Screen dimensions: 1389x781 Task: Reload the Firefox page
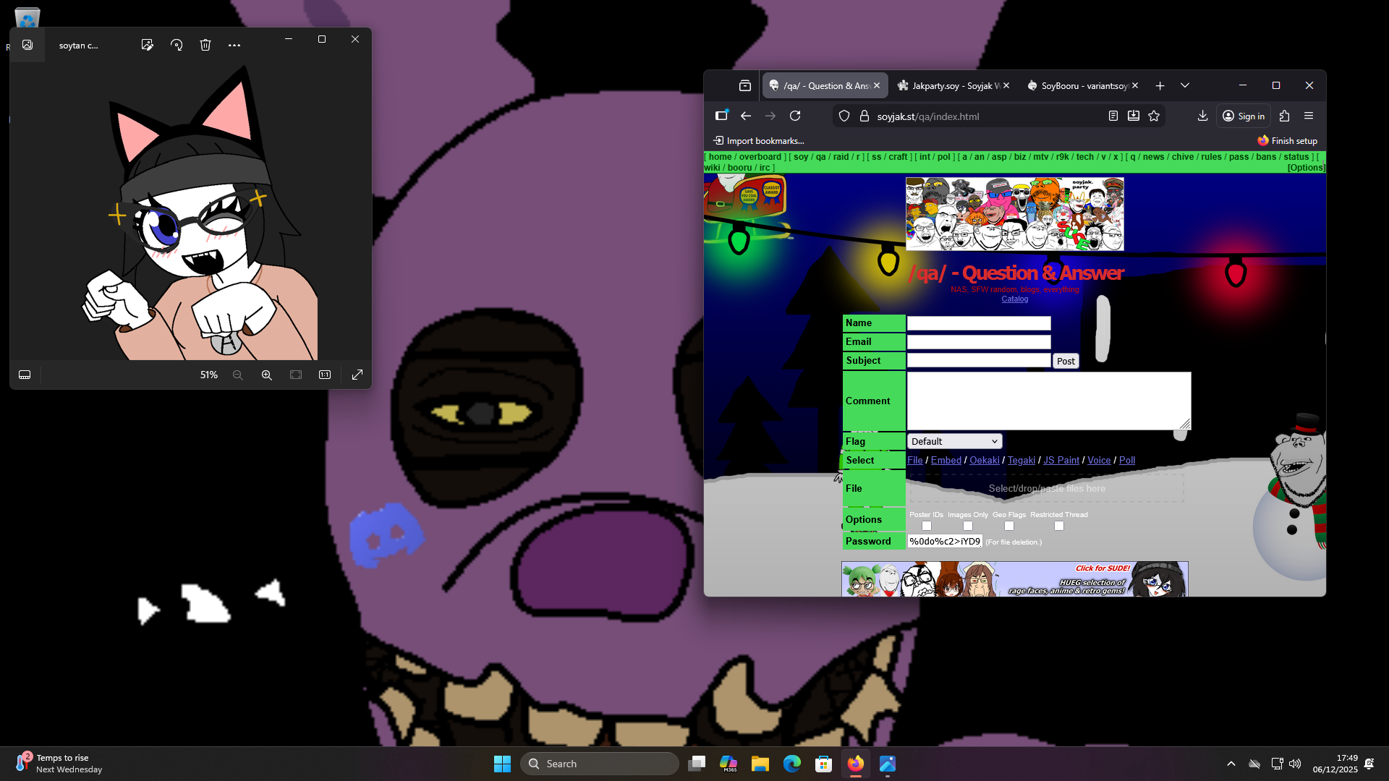pyautogui.click(x=795, y=116)
